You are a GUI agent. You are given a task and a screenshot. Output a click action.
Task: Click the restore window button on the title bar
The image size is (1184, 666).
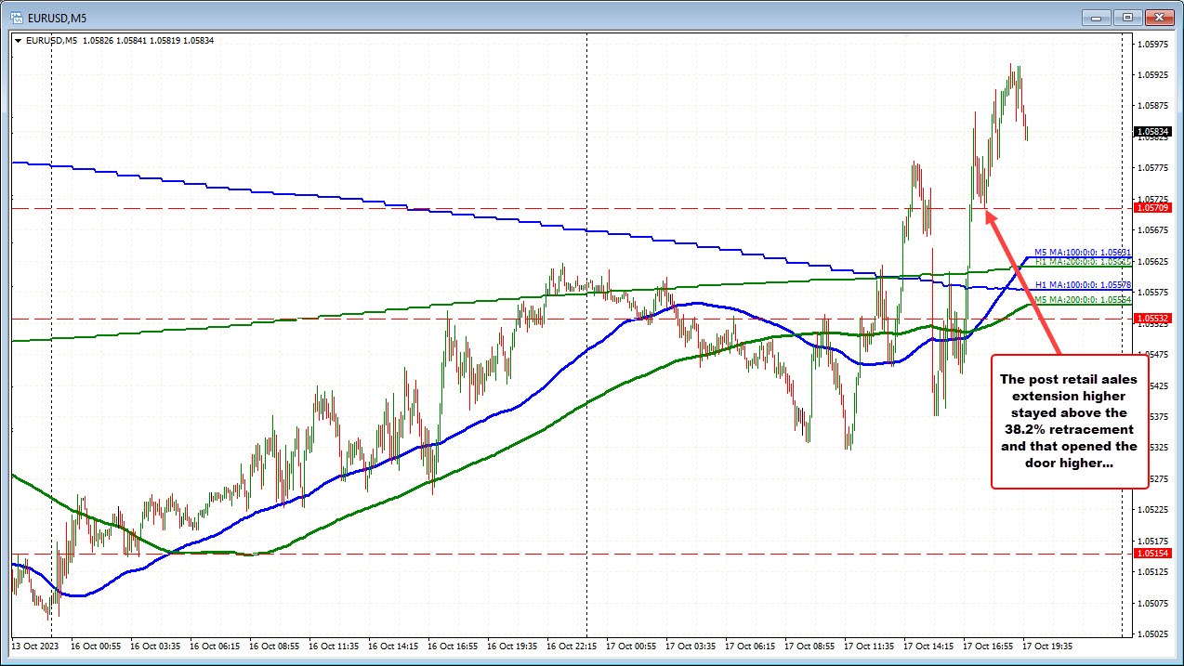pyautogui.click(x=1126, y=17)
